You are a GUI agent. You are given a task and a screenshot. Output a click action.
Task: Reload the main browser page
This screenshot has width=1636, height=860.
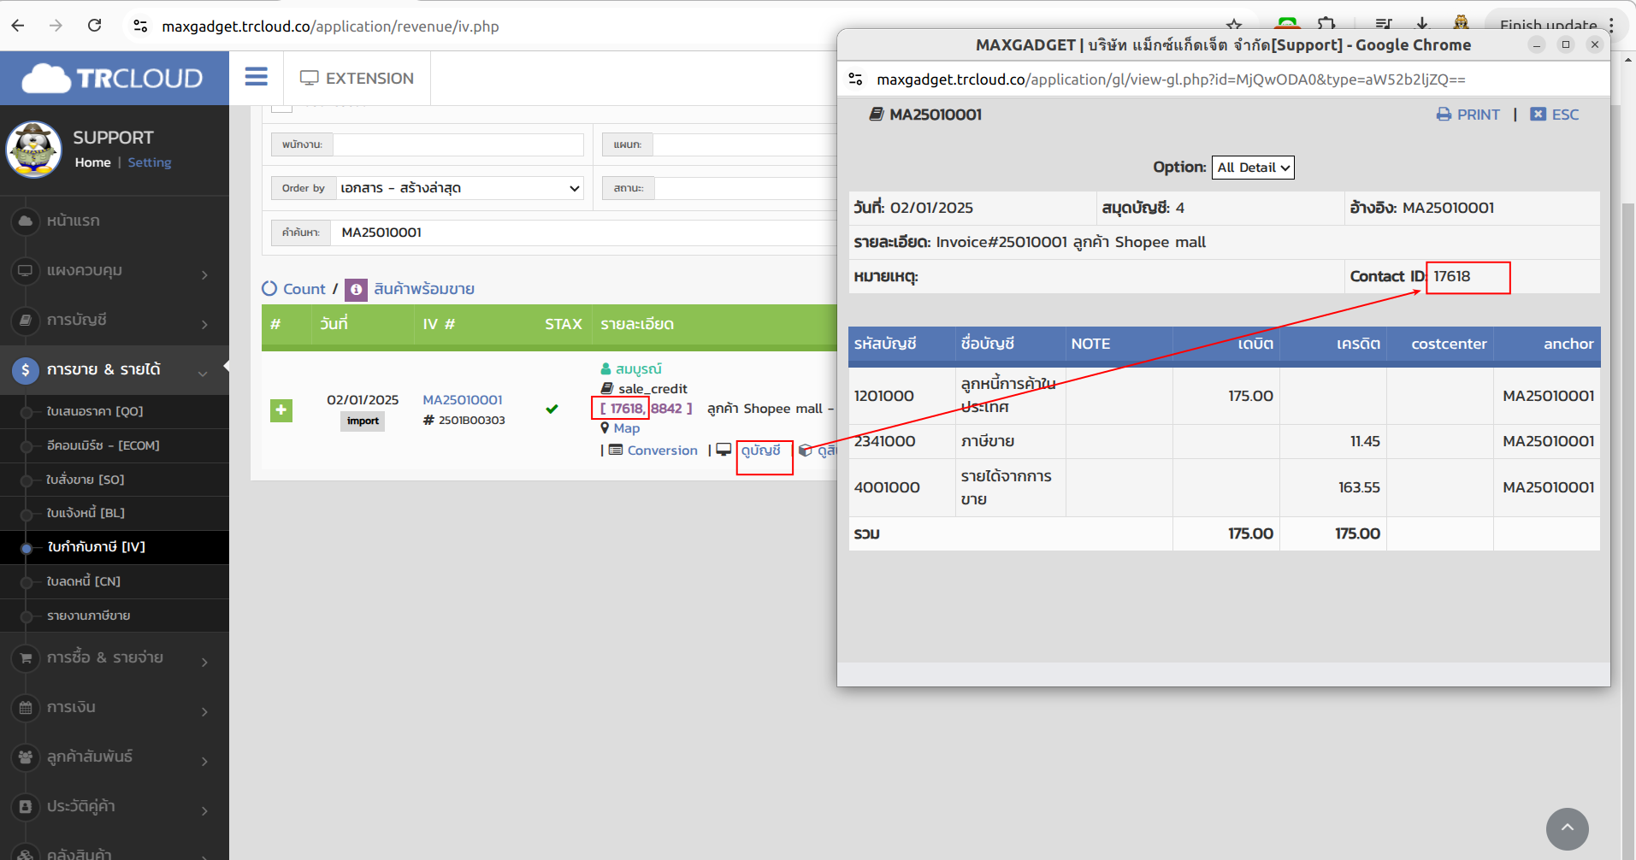click(95, 26)
